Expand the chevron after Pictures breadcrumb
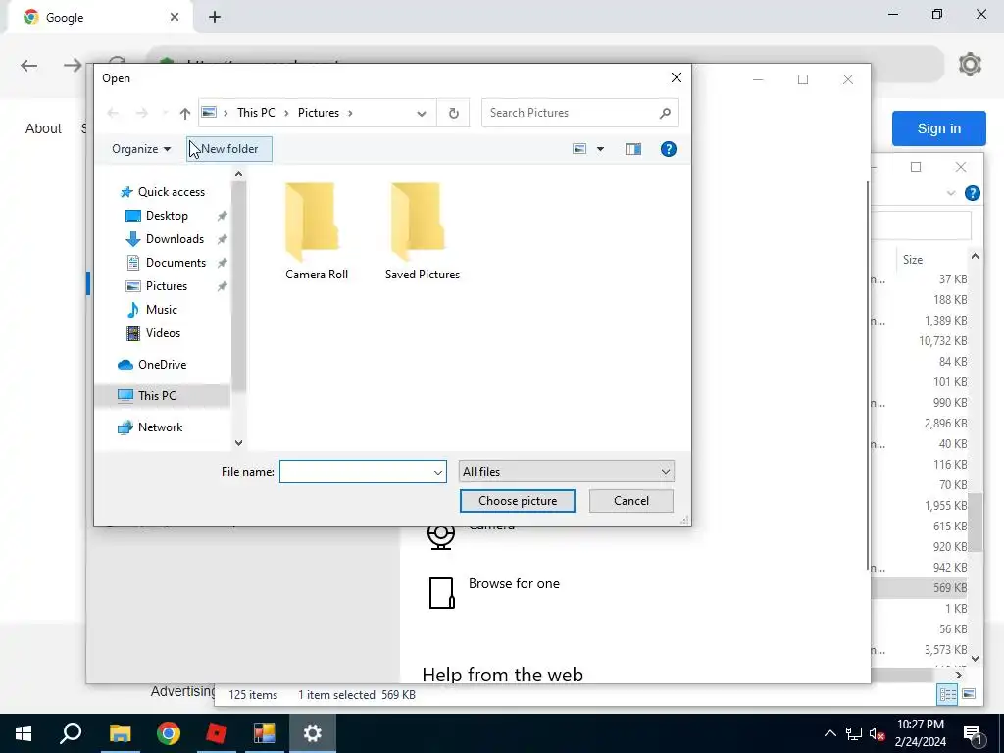Image resolution: width=1004 pixels, height=753 pixels. 350,114
